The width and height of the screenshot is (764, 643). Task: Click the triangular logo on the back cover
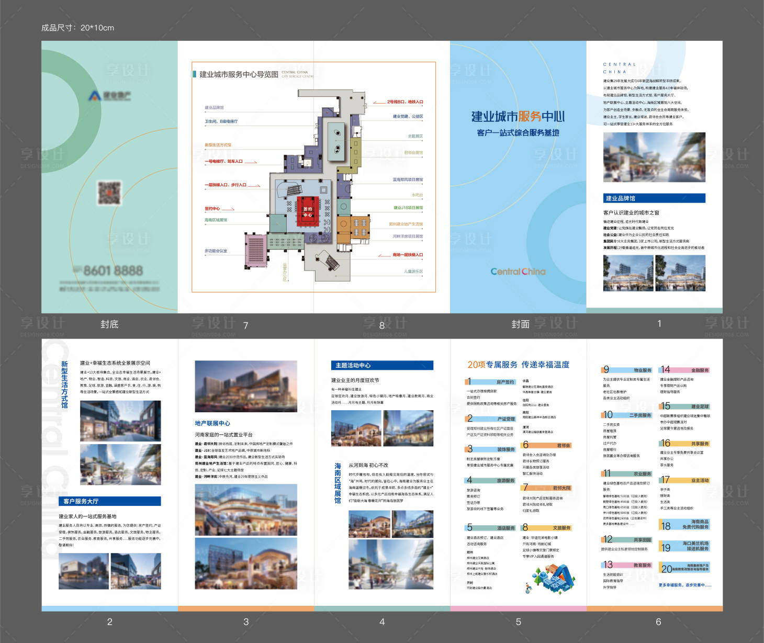[95, 96]
